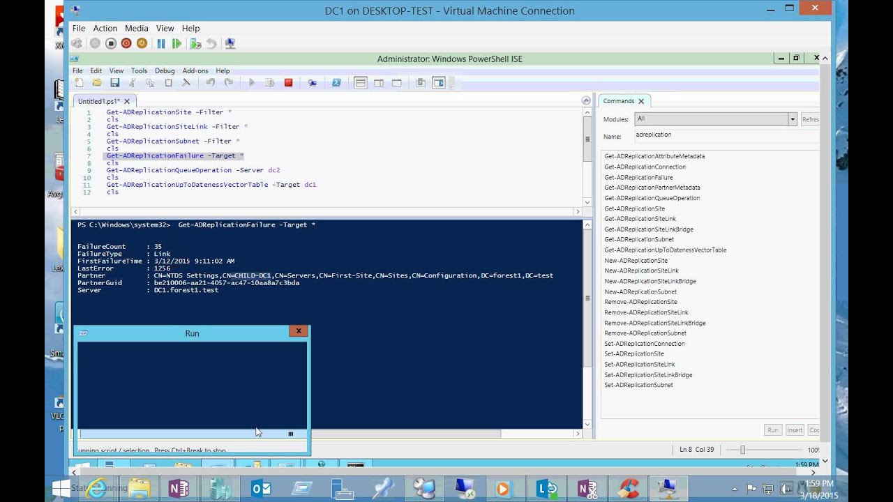Click the Clear Console Pane icon
This screenshot has height=502, width=893.
[x=186, y=83]
